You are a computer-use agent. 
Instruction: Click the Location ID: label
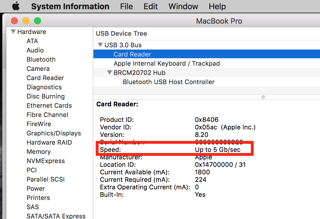point(118,165)
